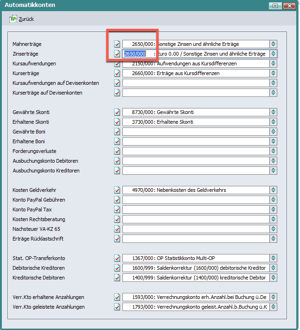
Task: Toggle the Zinserträge checkmark box
Action: (x=117, y=54)
